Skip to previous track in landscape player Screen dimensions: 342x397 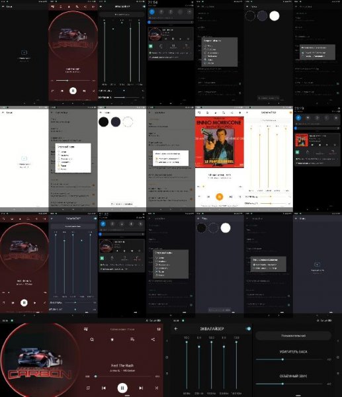pos(104,388)
